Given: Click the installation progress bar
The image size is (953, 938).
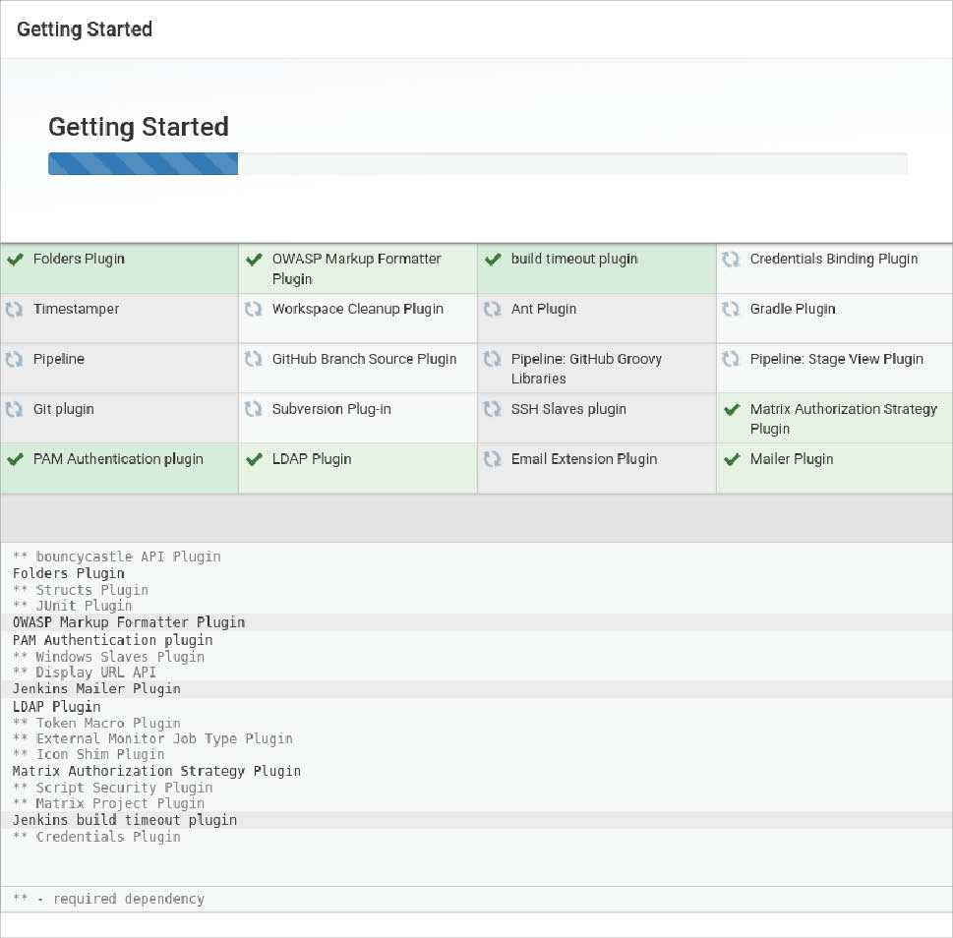Looking at the screenshot, I should 477,164.
